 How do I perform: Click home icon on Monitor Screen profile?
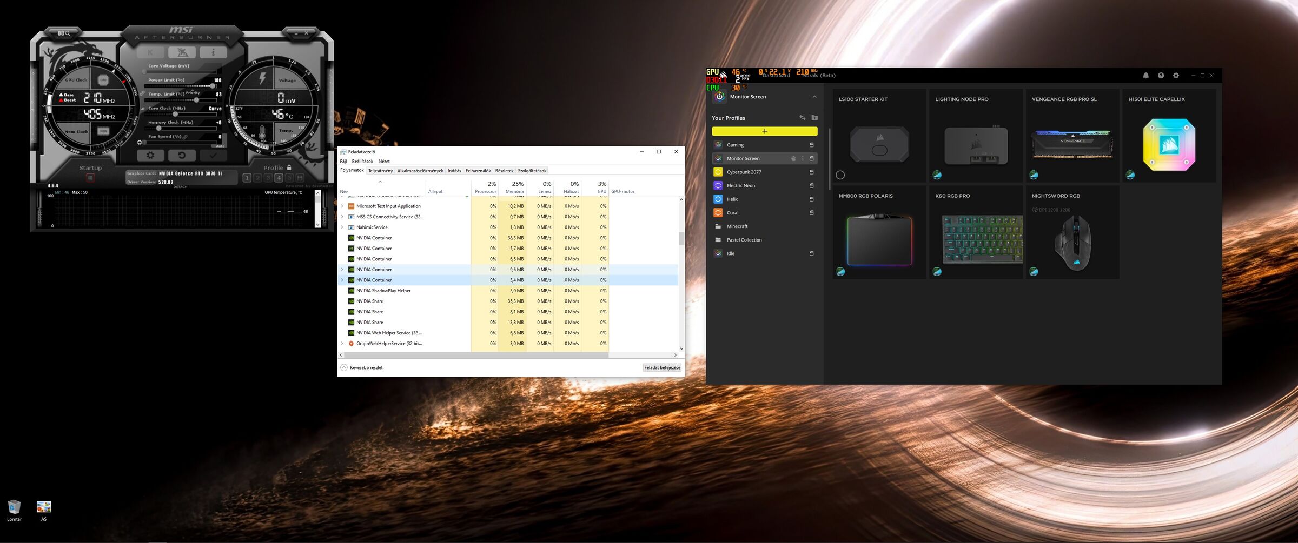coord(793,158)
